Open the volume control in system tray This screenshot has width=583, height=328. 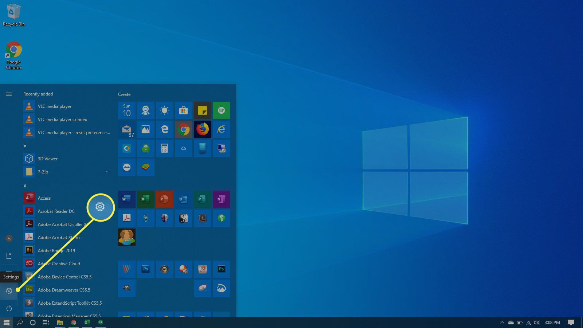coord(537,323)
